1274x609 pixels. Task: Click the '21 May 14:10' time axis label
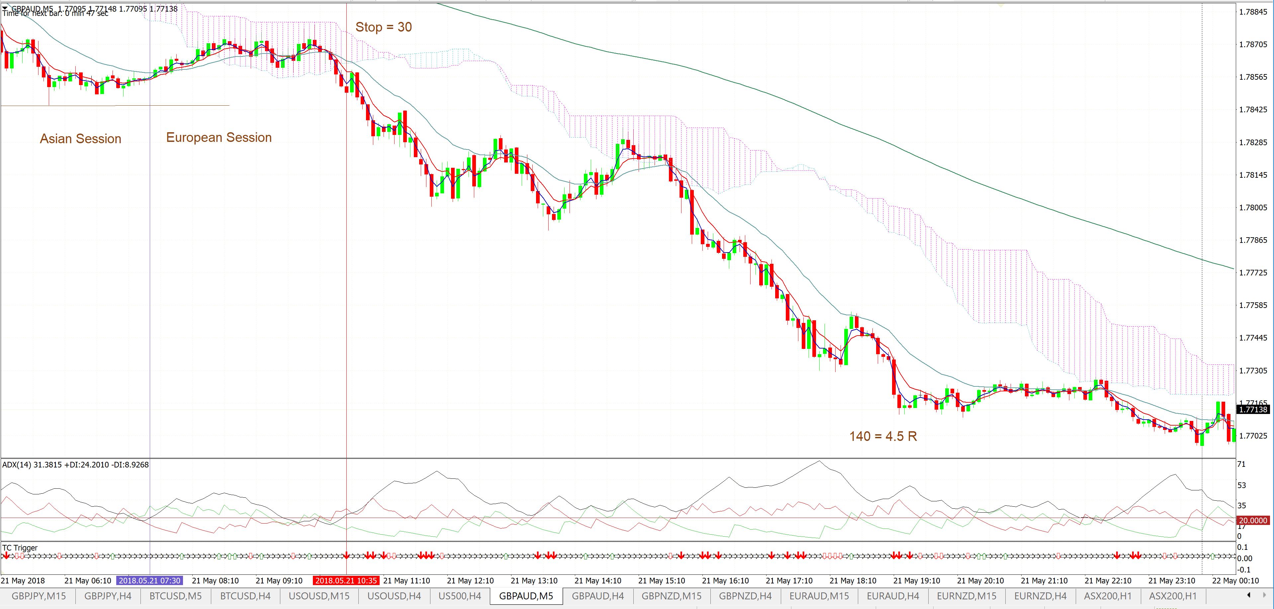598,580
